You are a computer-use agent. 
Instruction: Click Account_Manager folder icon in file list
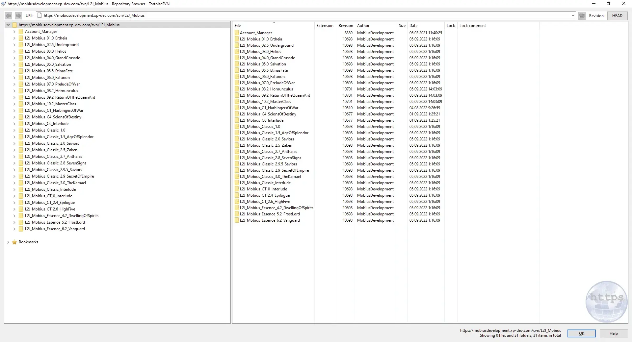click(x=237, y=33)
